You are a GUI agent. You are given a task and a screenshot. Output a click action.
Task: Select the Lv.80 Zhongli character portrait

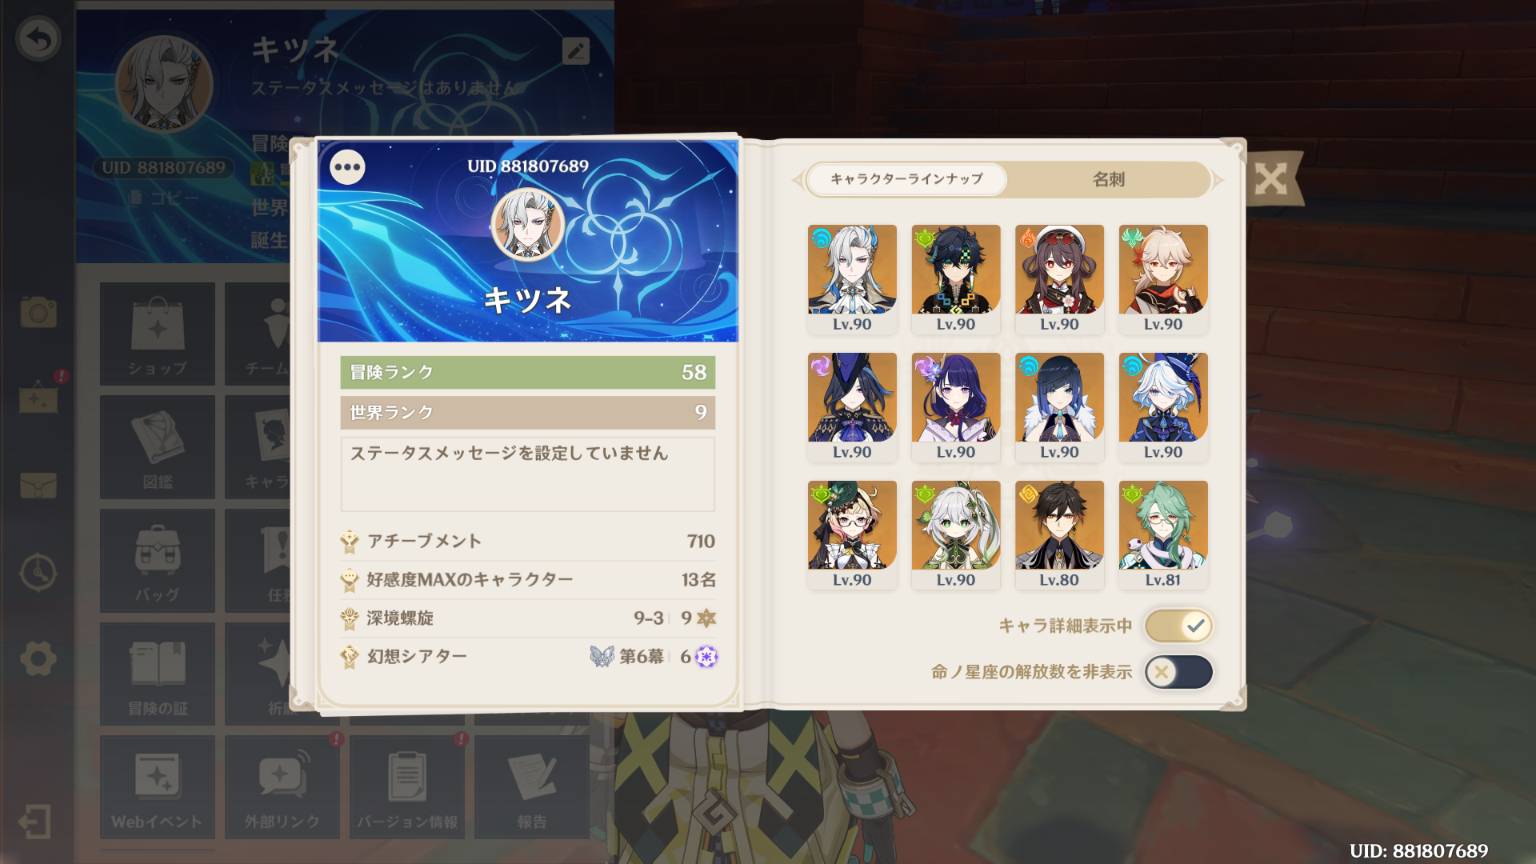pos(1059,534)
